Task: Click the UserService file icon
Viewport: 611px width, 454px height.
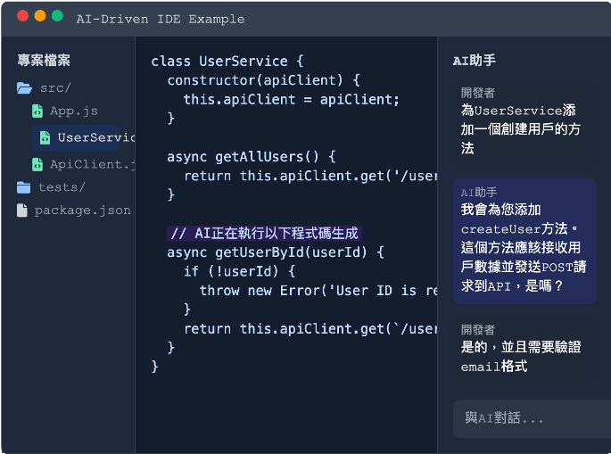Action: pos(45,137)
